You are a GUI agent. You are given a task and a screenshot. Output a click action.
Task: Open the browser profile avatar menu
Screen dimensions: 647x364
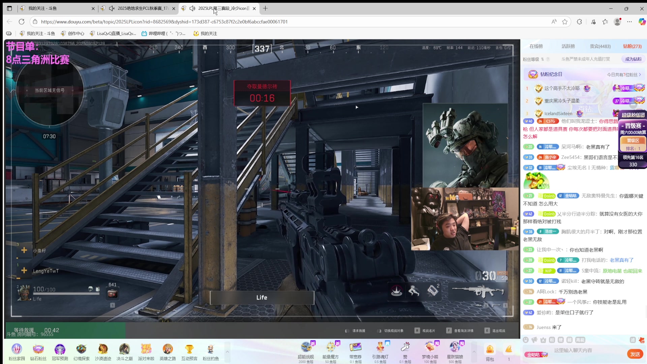pyautogui.click(x=617, y=22)
